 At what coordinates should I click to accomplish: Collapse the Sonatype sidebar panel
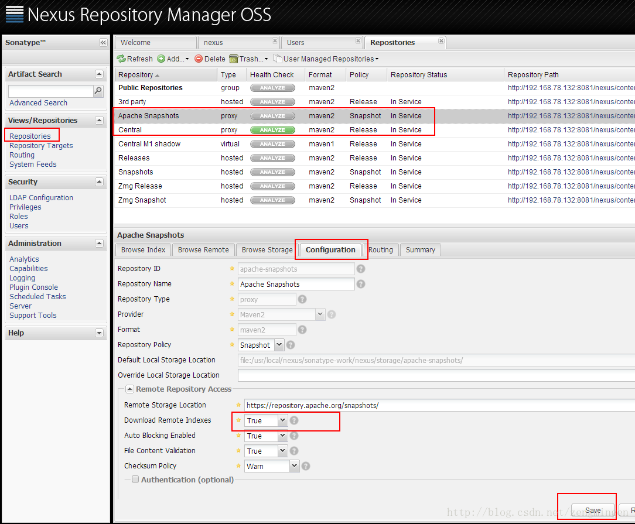[x=103, y=43]
